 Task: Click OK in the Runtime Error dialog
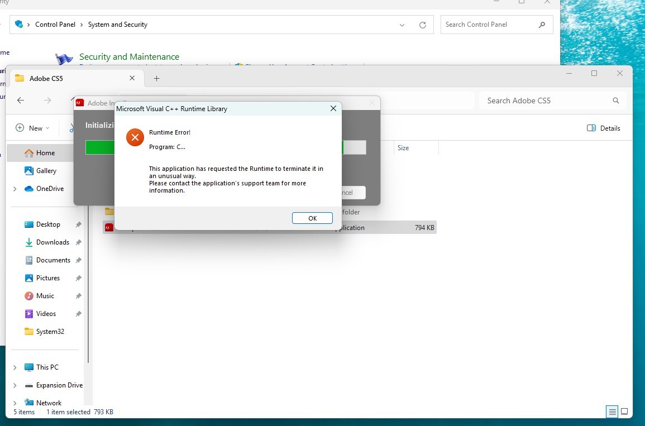coord(312,218)
